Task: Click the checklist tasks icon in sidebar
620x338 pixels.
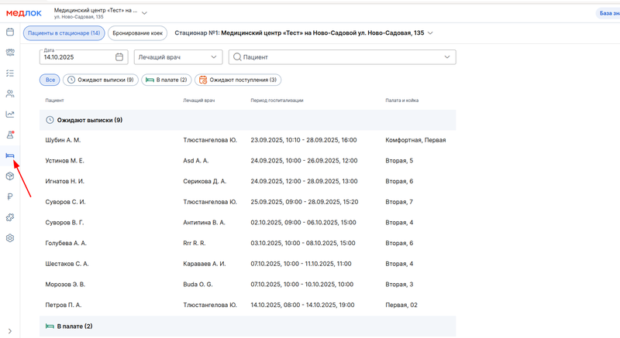Action: point(10,73)
